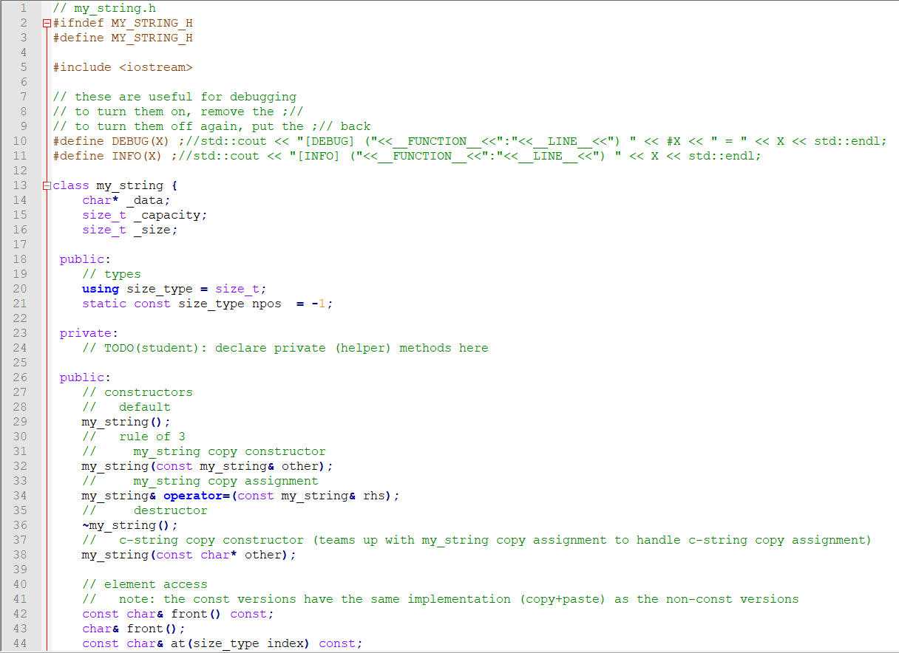
Task: Click the "#define DEBUG(X)" macro text
Action: 112,141
